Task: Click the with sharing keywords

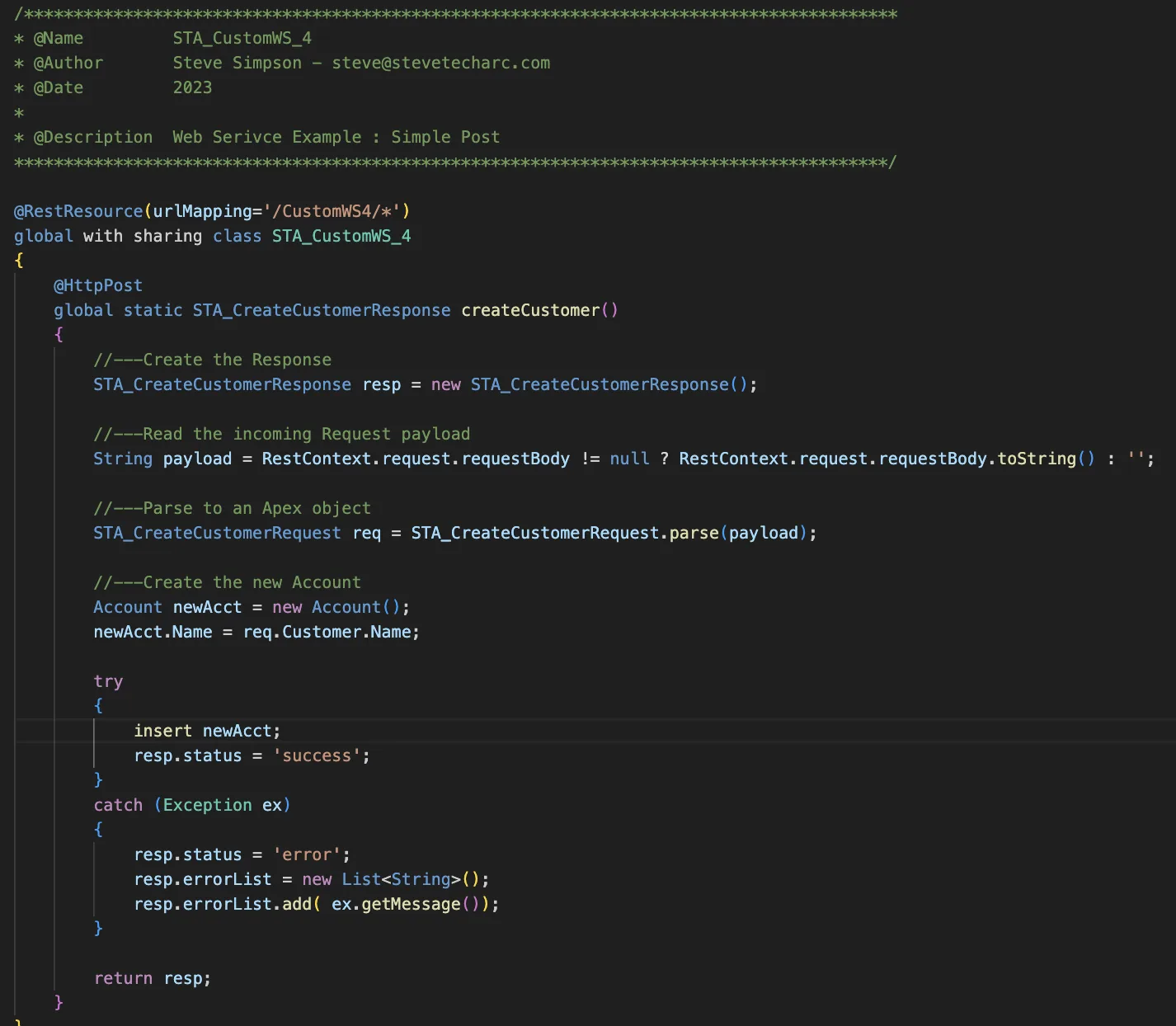Action: click(143, 236)
